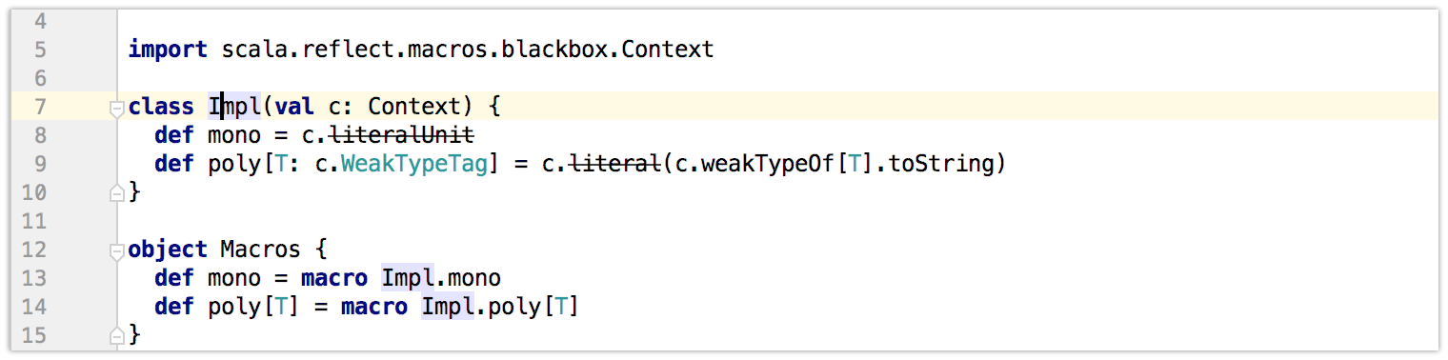The width and height of the screenshot is (1448, 360).
Task: Click line number 9 in gutter
Action: coord(39,164)
